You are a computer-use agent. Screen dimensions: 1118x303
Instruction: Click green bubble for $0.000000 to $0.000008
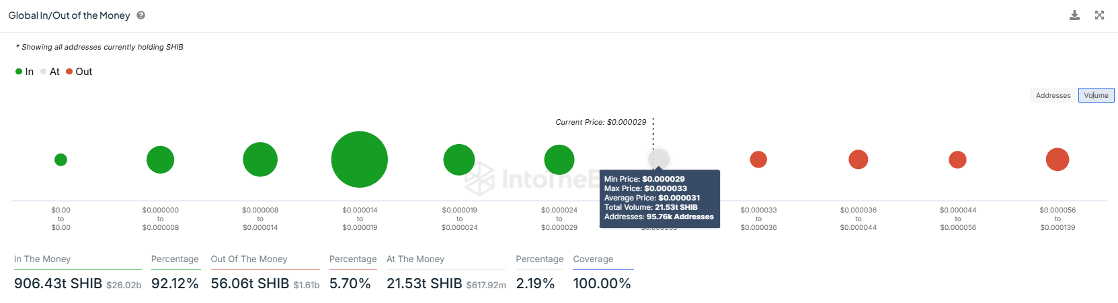tap(160, 160)
